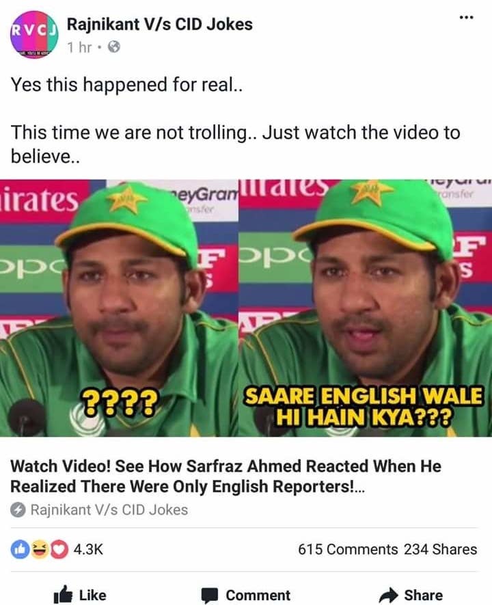Viewport: 492px width, 605px height.
Task: Click the instant article lightning bolt icon
Action: pos(18,510)
